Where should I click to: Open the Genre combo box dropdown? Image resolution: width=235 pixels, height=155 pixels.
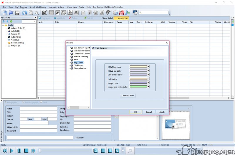click(x=47, y=123)
